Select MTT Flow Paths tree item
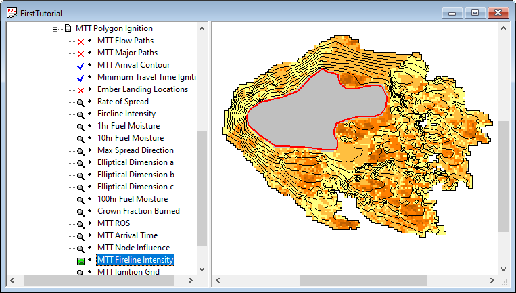Image resolution: width=516 pixels, height=293 pixels. tap(125, 41)
